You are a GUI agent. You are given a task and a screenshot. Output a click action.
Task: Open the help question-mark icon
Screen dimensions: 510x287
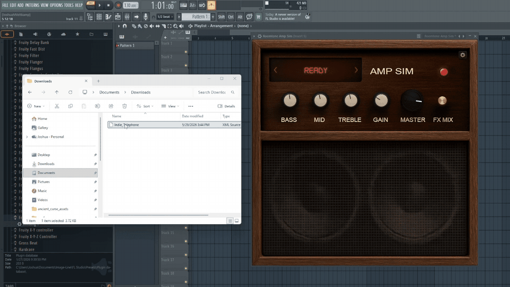click(x=249, y=17)
